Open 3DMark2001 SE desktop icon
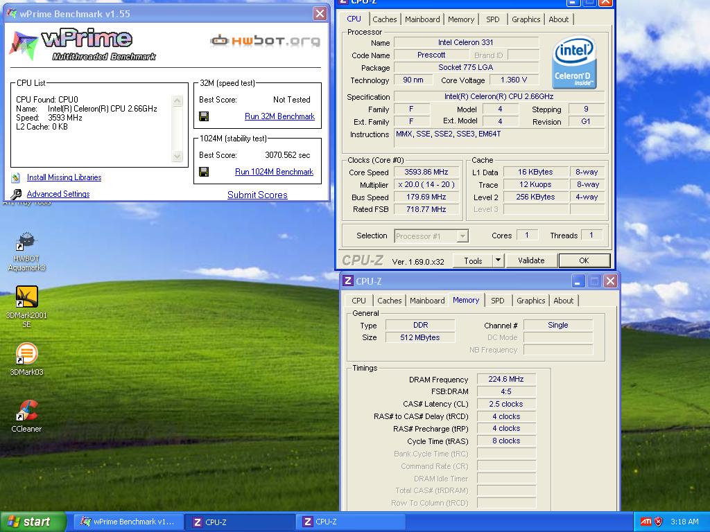The height and width of the screenshot is (532, 710). coord(26,307)
